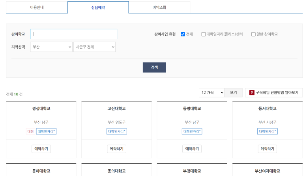Viewport: 305px width, 176px height.
Task: Reserve at 경성대학교 with 예약하기
Action: (41, 149)
